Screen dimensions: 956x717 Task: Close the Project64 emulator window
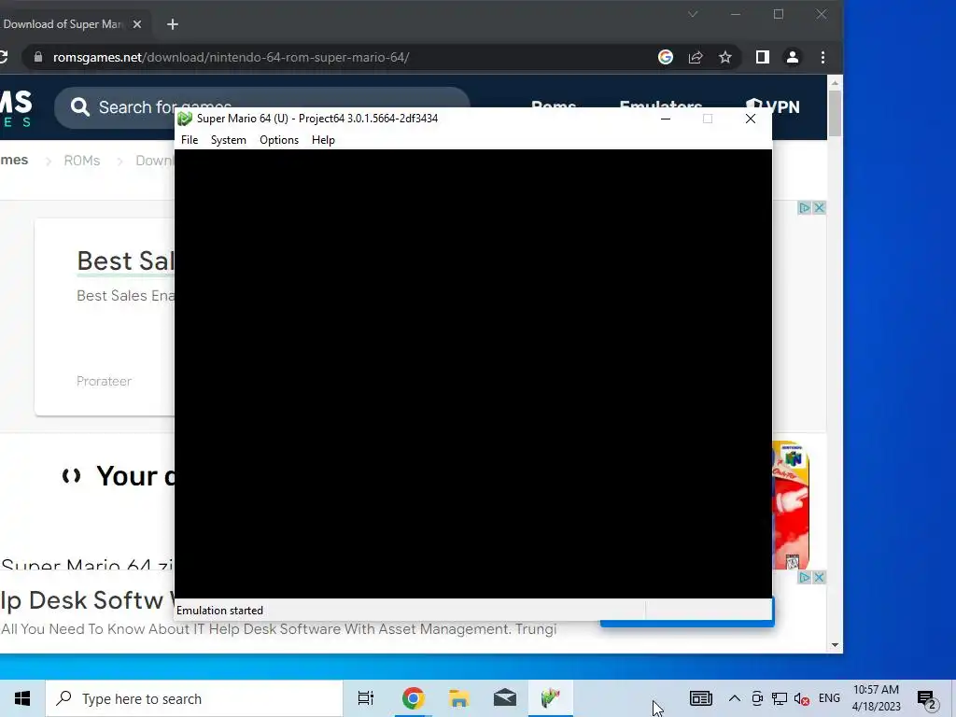751,119
